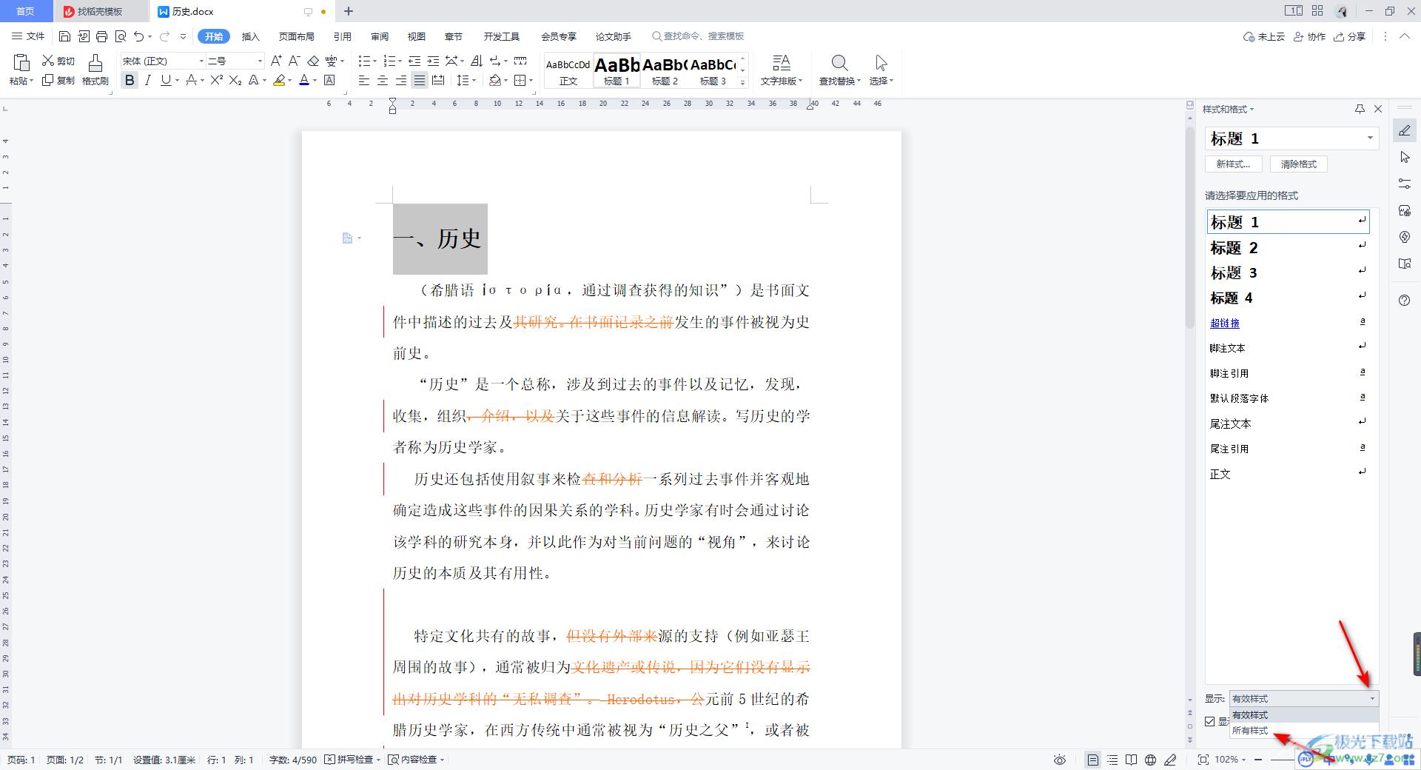
Task: Click the Paste clipboard icon
Action: [x=21, y=62]
